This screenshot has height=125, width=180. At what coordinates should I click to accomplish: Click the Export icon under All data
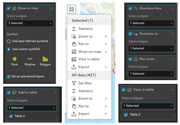[x=74, y=114]
